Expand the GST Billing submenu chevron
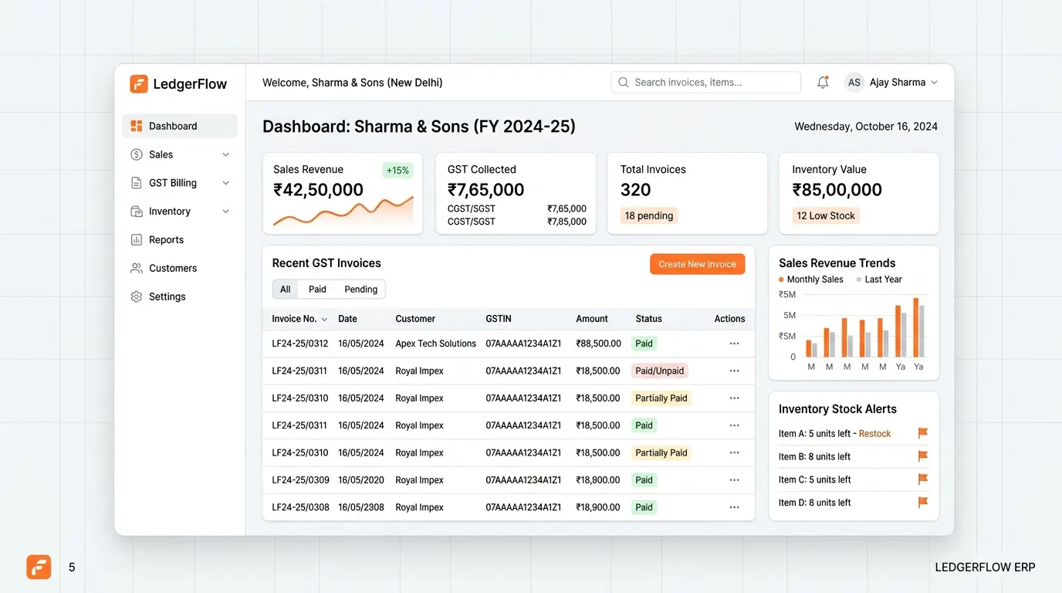 pyautogui.click(x=226, y=183)
